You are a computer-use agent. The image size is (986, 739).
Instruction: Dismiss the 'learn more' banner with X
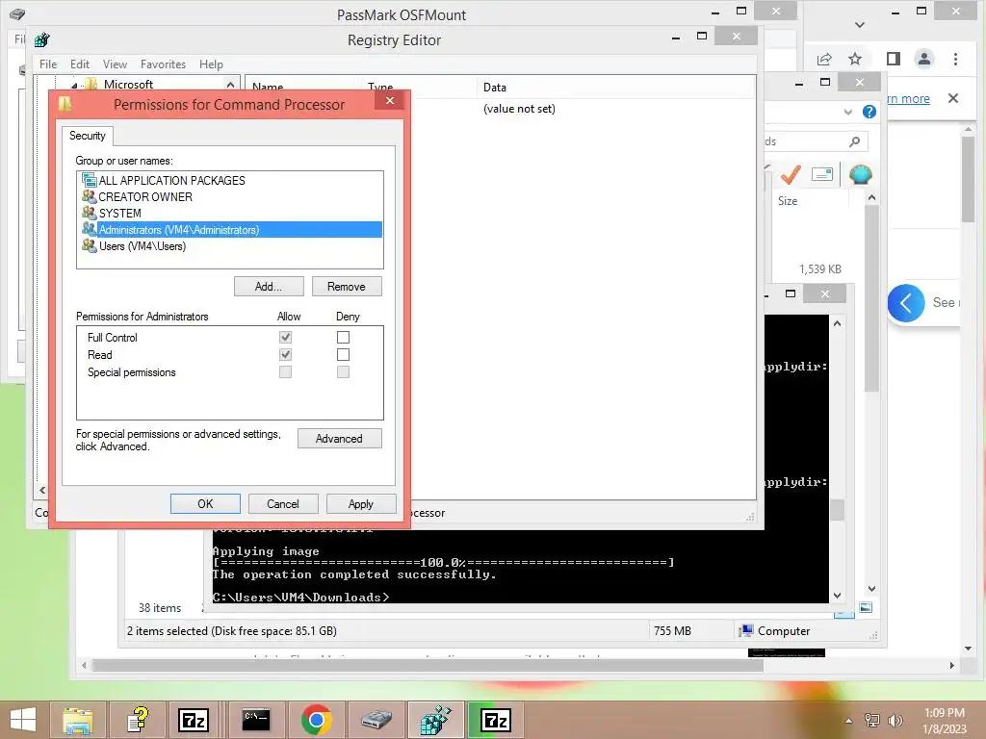pos(953,99)
